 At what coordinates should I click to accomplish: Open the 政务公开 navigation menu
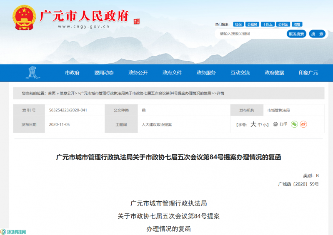pos(138,73)
